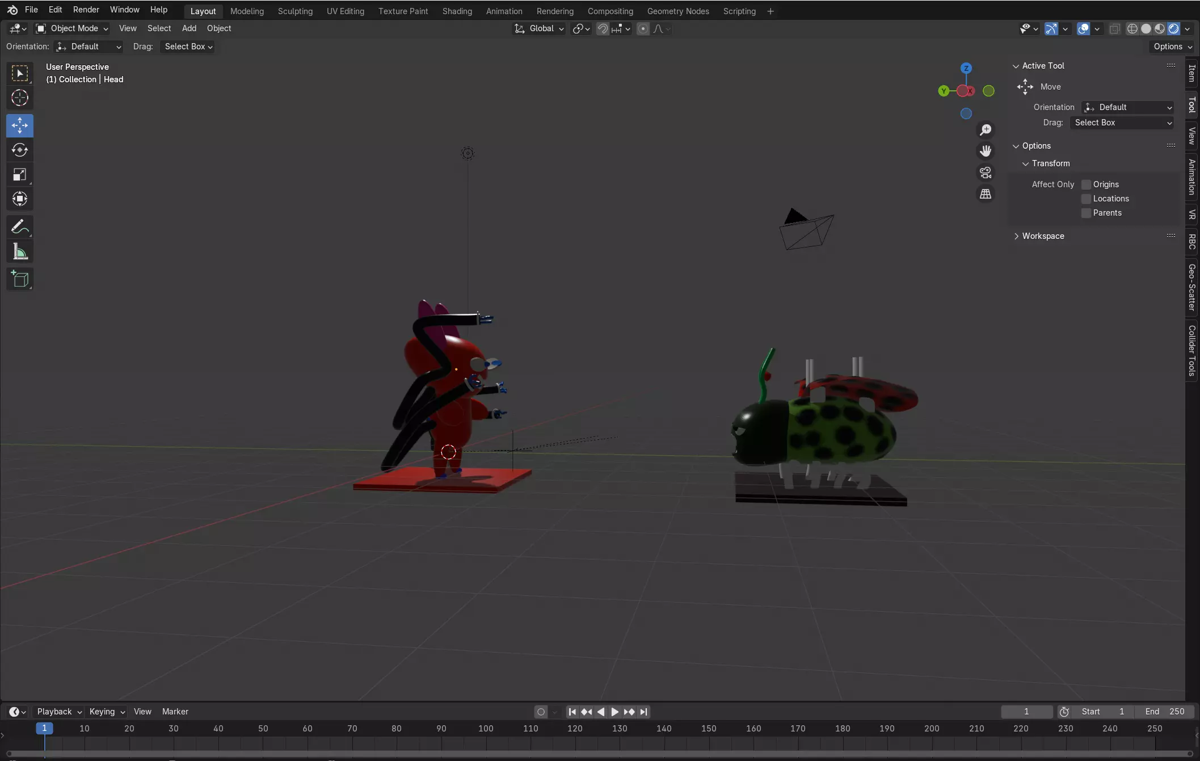Enable Affect Only Parents checkbox
The image size is (1200, 761).
point(1087,213)
